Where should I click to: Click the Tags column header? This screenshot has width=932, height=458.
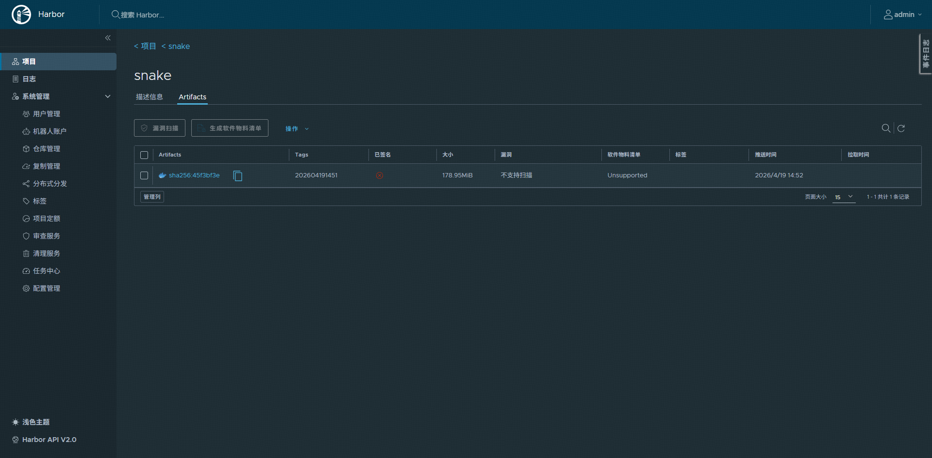[x=301, y=155]
